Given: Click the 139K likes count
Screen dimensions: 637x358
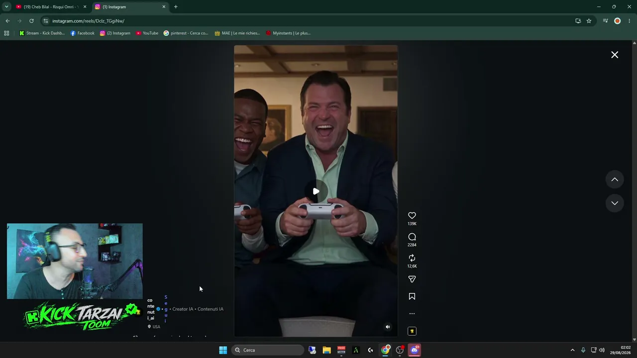Looking at the screenshot, I should coord(412,224).
